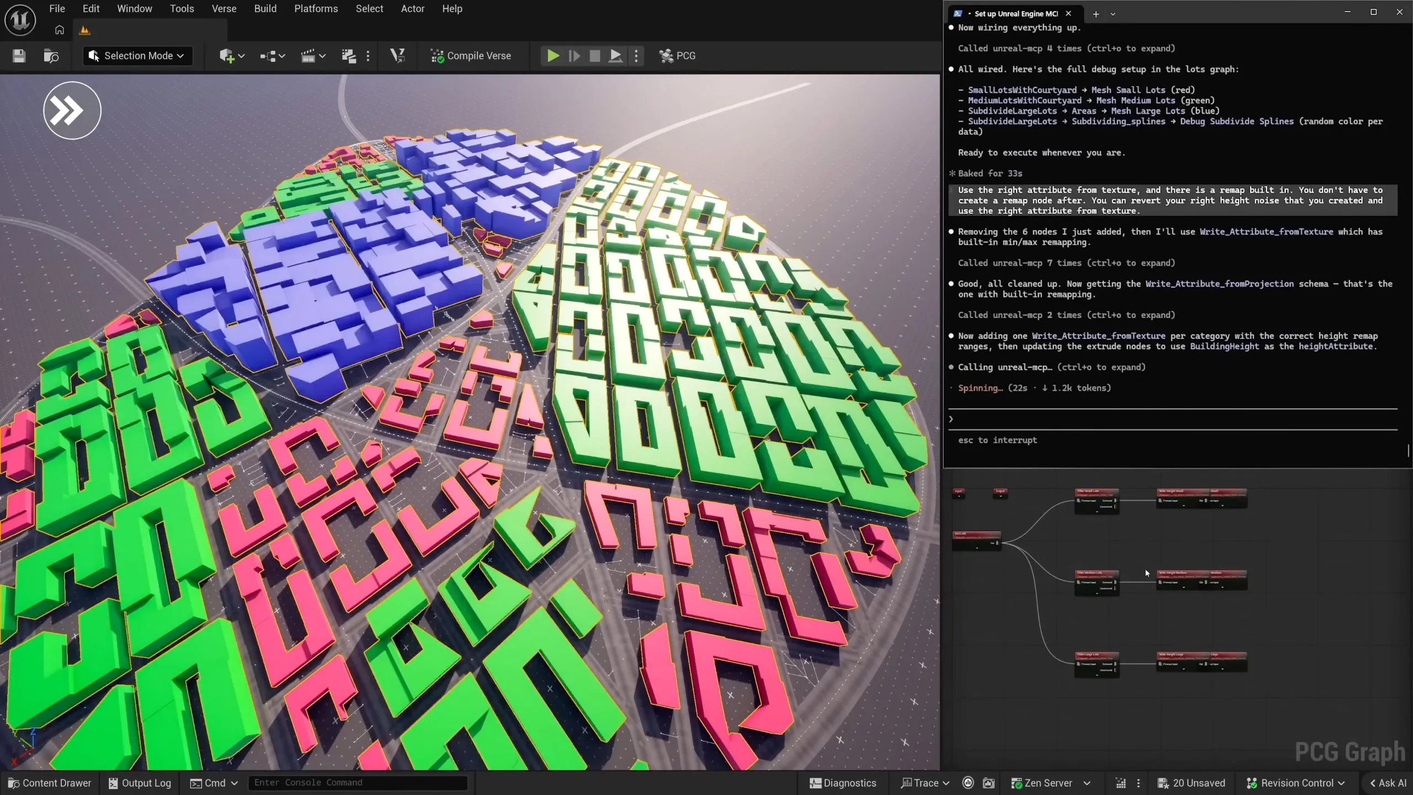The width and height of the screenshot is (1413, 795).
Task: Open the content browser folder-search icon
Action: [x=51, y=56]
